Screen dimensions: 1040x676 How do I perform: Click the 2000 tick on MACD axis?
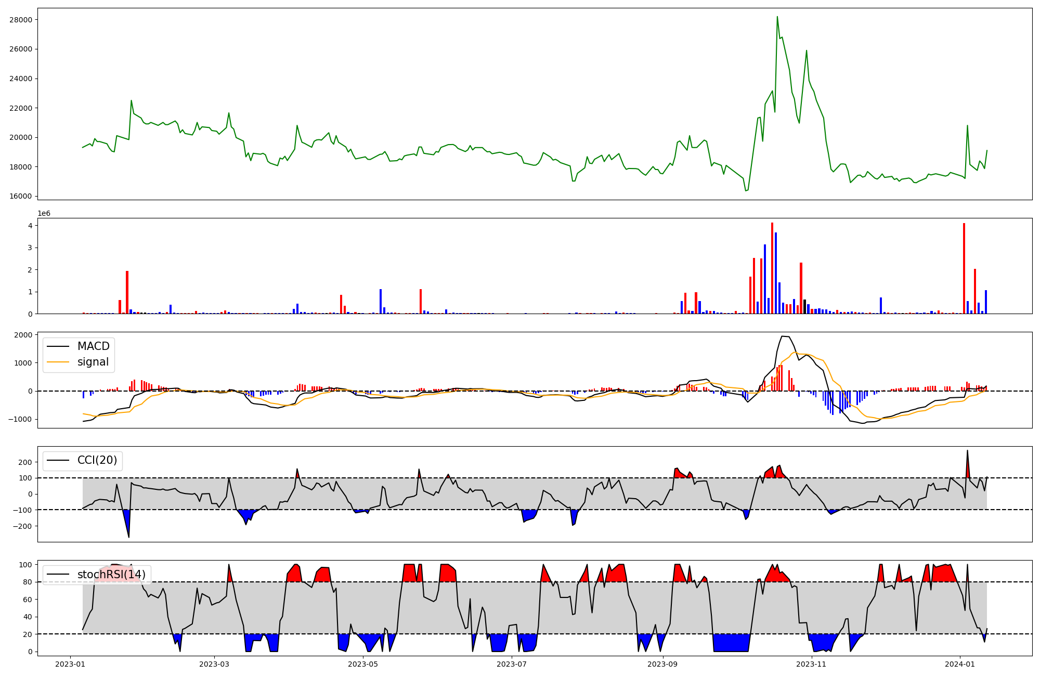[x=23, y=335]
